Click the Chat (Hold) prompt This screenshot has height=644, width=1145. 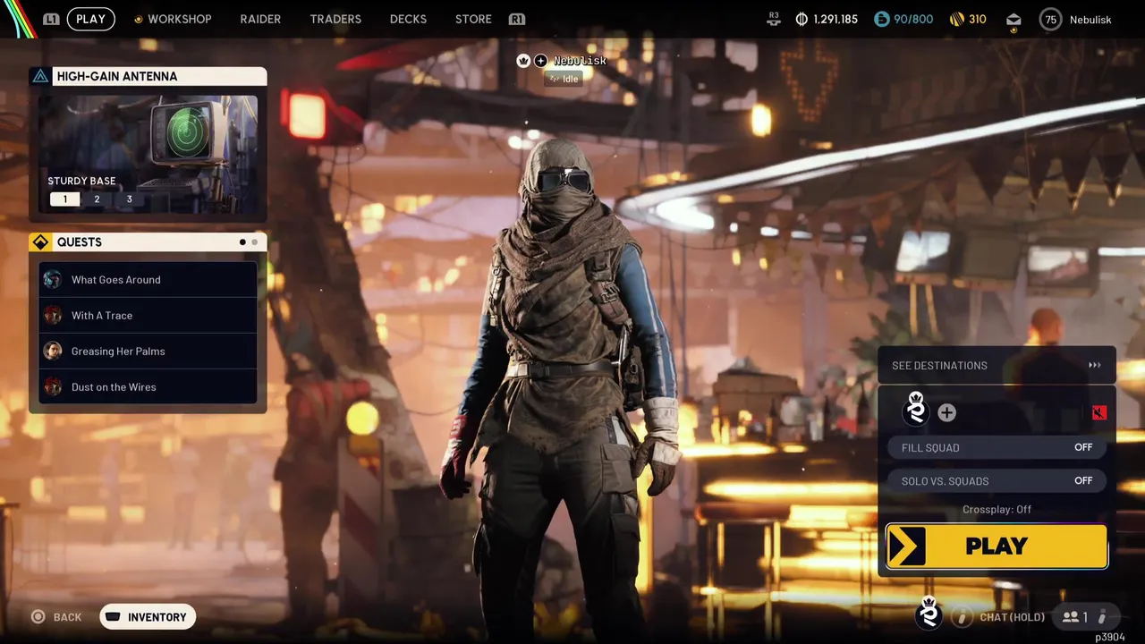(1012, 617)
